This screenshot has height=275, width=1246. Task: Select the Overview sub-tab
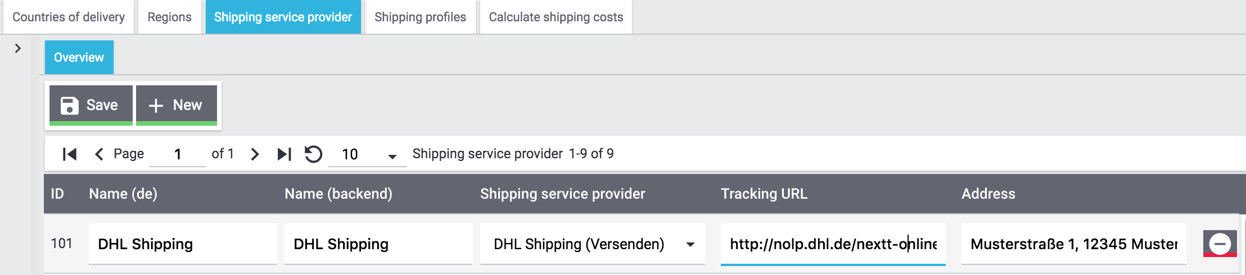coord(79,57)
